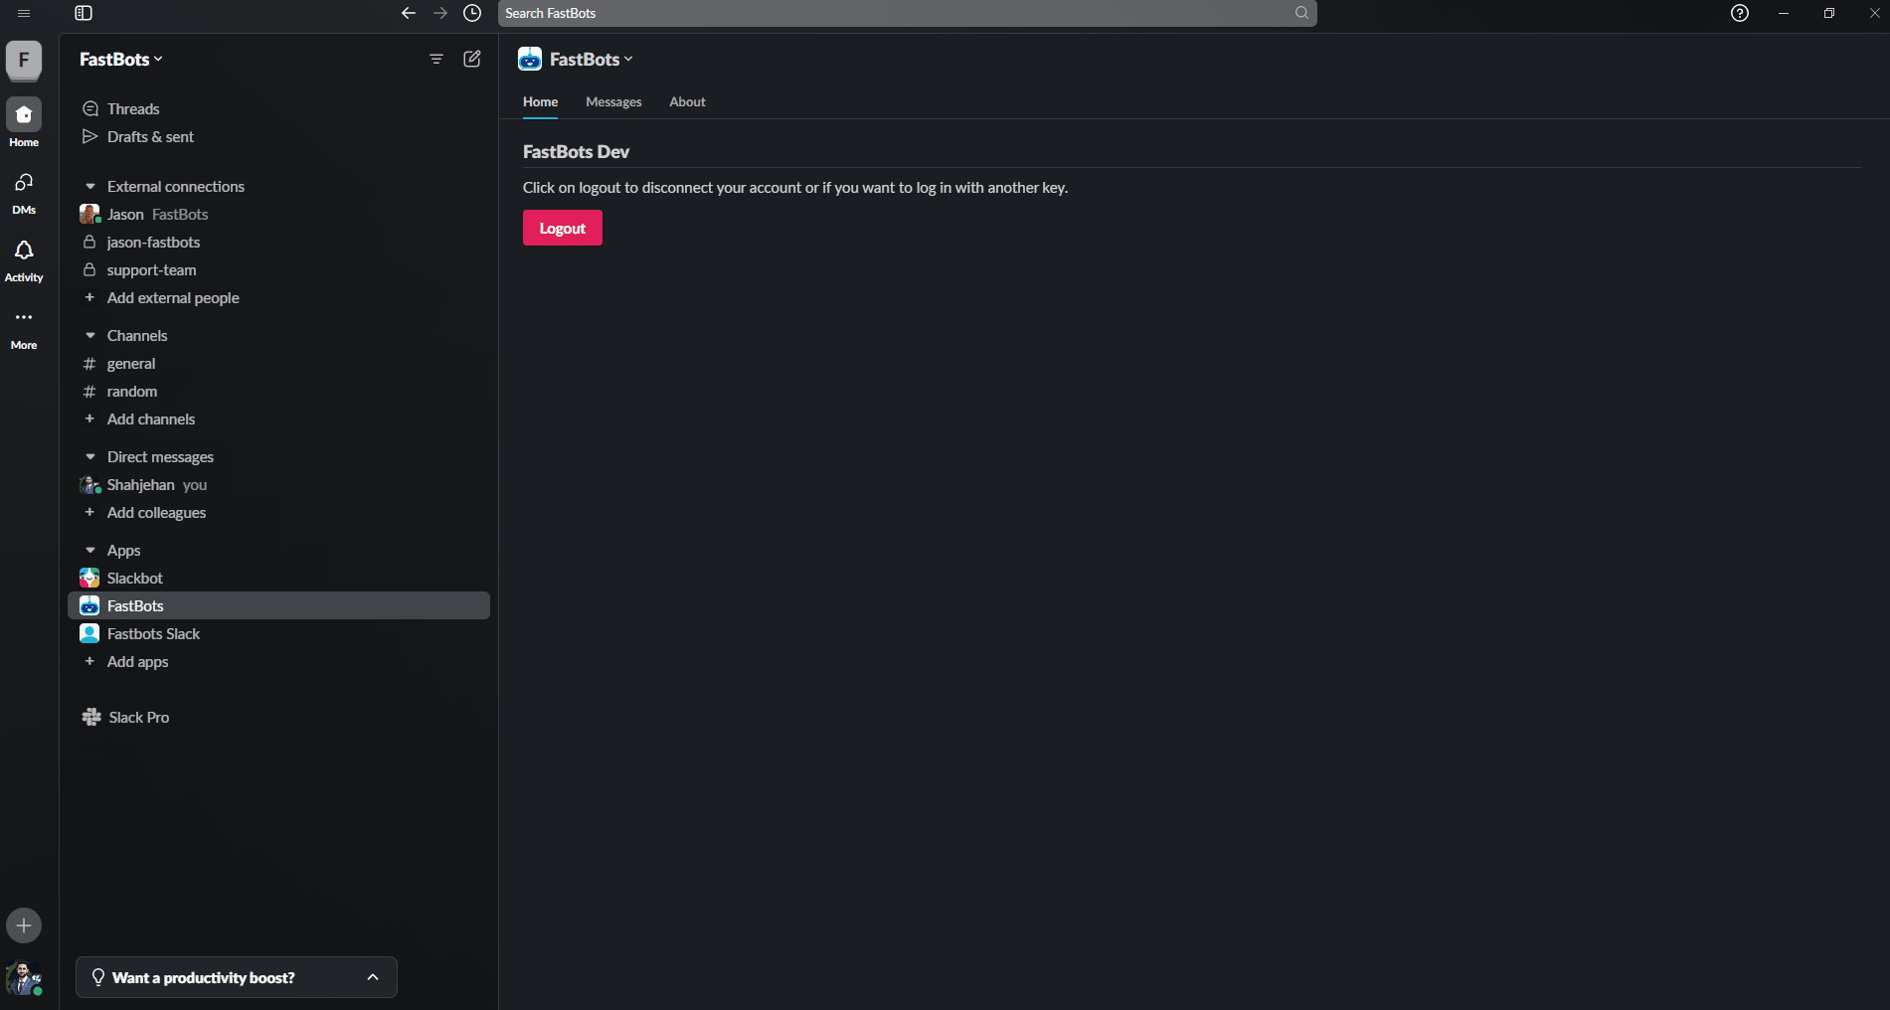Switch to the Home tab
This screenshot has width=1890, height=1010.
click(x=541, y=101)
